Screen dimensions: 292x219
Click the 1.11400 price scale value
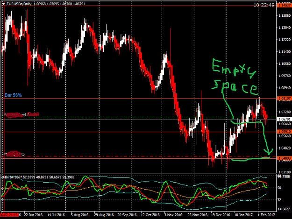(285, 51)
